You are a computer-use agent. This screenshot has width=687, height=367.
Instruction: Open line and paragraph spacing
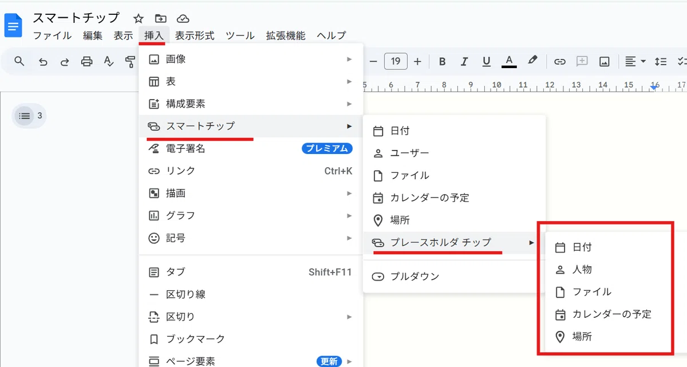[x=661, y=61]
